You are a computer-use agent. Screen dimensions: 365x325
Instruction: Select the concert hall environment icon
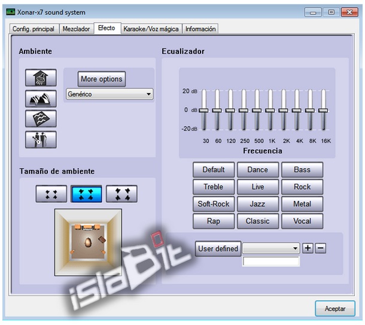tap(41, 99)
